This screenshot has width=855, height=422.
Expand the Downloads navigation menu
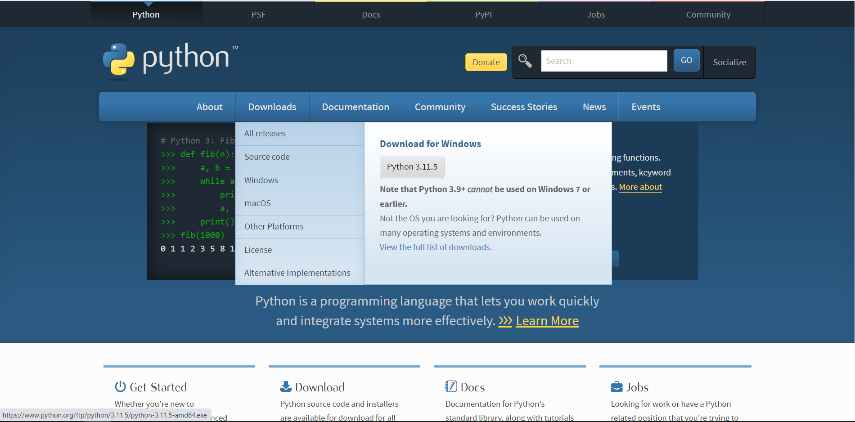[272, 107]
